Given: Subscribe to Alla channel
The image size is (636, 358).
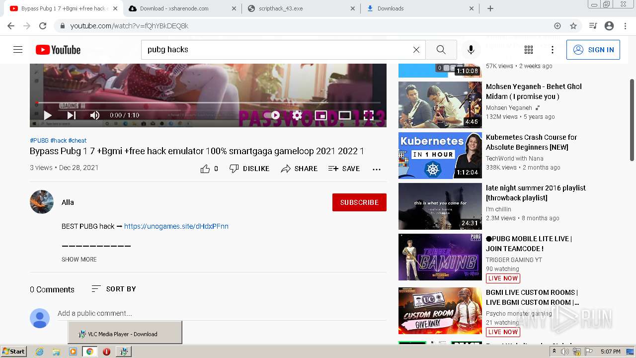Looking at the screenshot, I should point(359,202).
